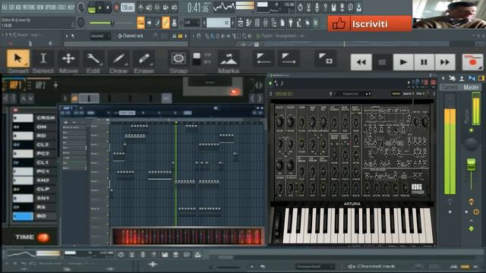
Task: Toggle the green master mixer LED
Action: 471,130
